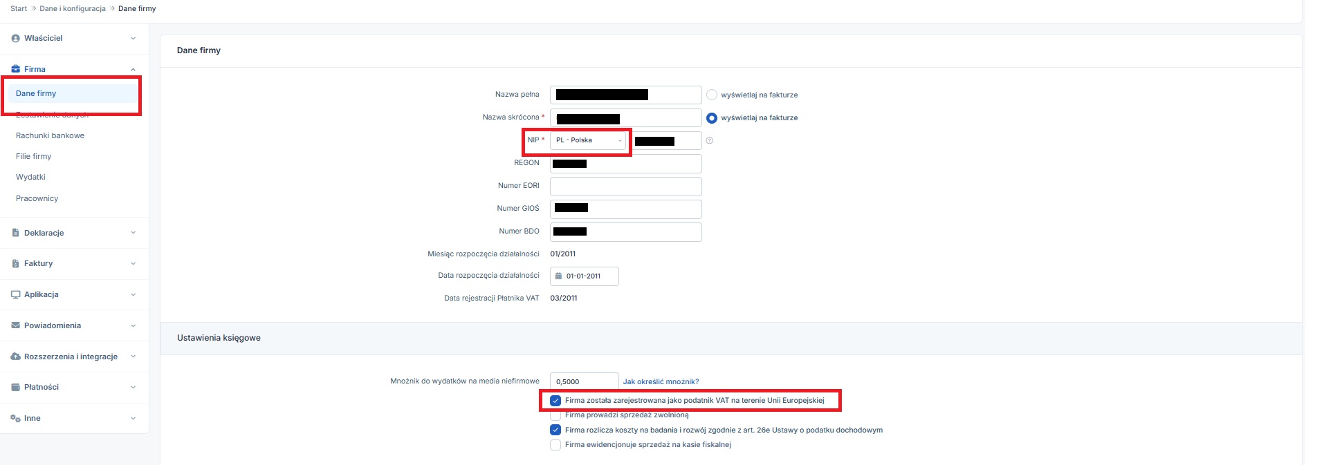Click the Rozszerzenia i integracje cloud icon
The image size is (1324, 465).
(x=15, y=357)
